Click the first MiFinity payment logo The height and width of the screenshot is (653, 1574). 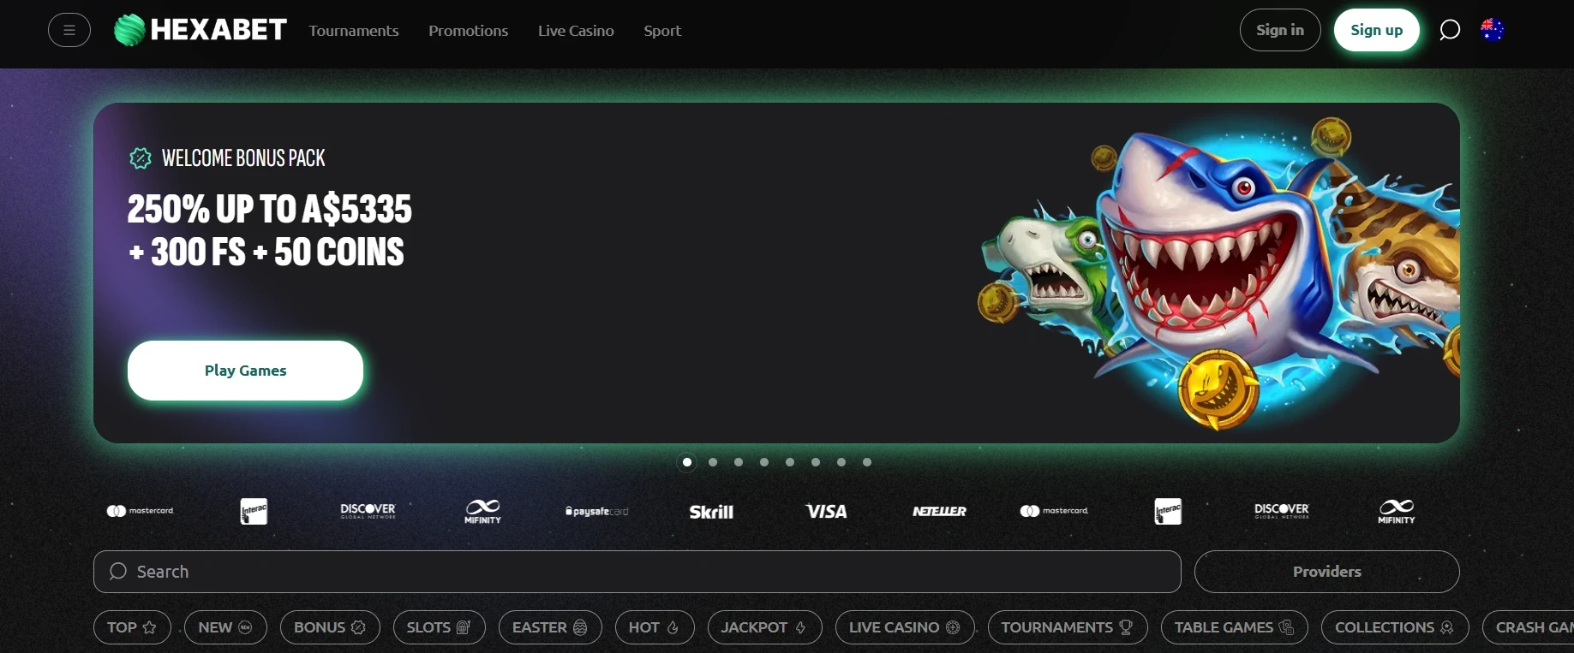(x=482, y=511)
